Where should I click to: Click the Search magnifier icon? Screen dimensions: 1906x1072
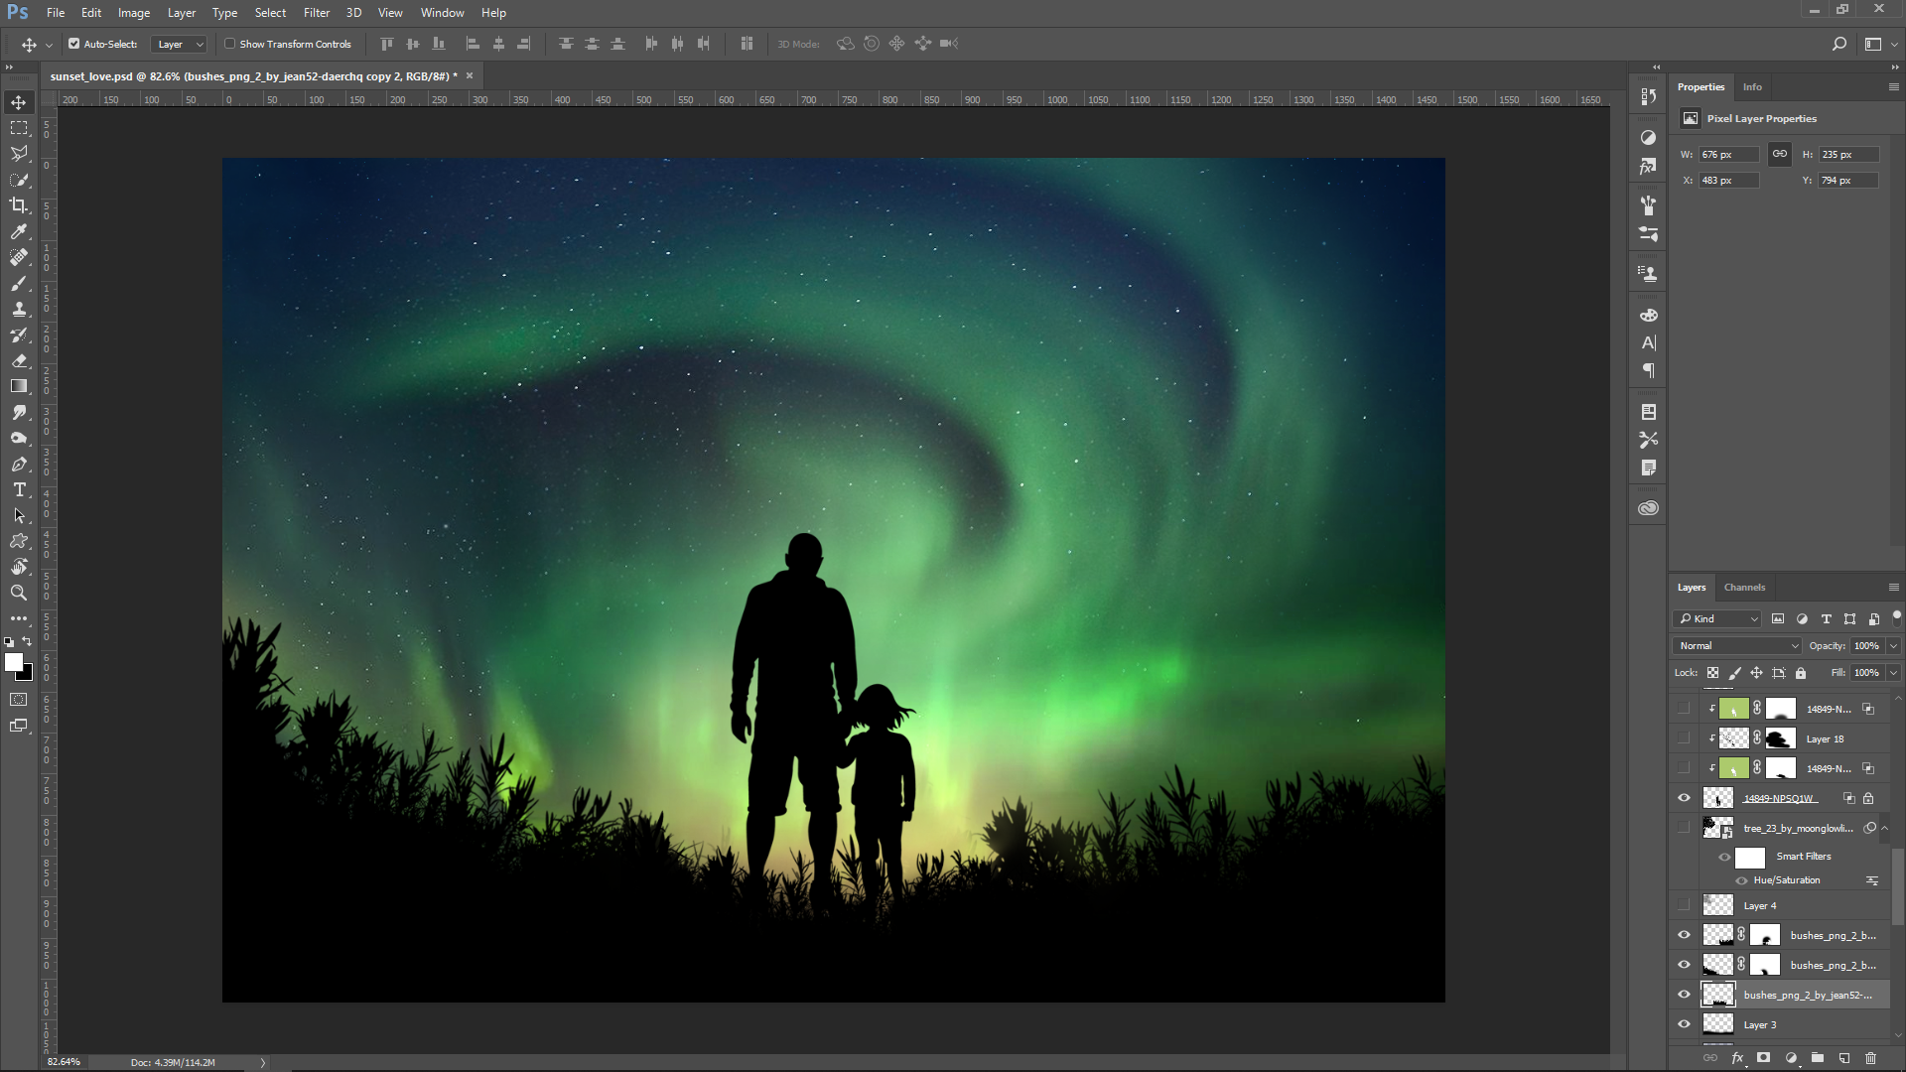1838,44
